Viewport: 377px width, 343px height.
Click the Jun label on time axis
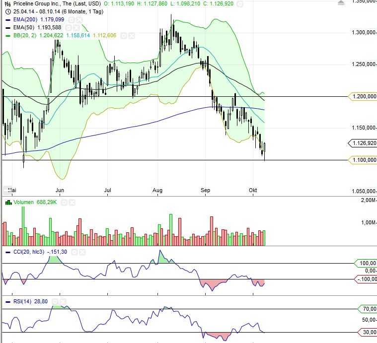(60, 190)
